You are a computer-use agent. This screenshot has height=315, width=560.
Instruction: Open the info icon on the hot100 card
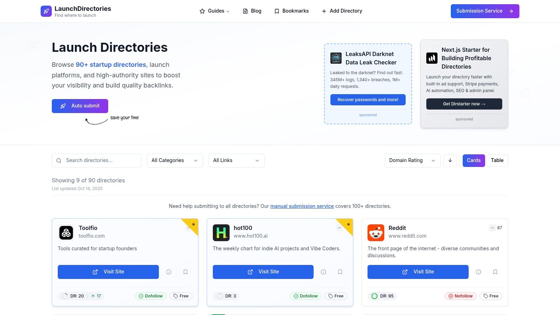[x=323, y=272]
